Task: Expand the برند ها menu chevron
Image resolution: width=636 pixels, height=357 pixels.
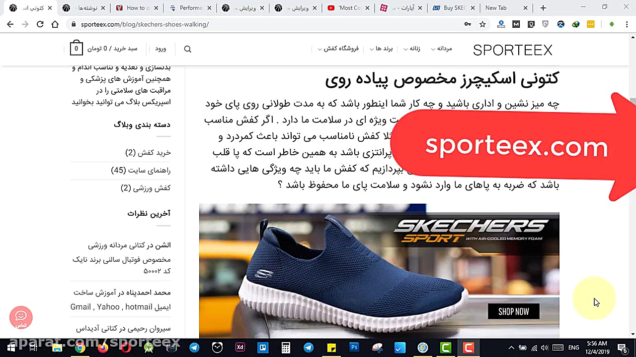Action: pos(371,49)
